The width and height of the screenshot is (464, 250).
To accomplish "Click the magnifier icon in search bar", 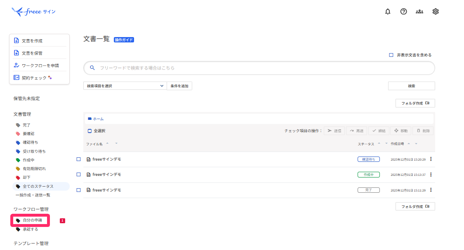I will 92,68.
